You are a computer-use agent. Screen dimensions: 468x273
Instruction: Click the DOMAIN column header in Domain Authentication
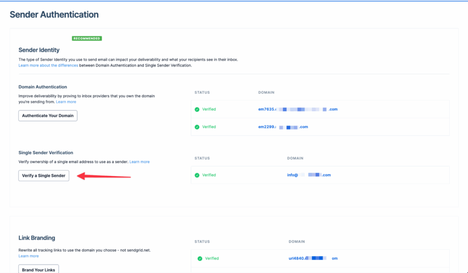pos(266,93)
